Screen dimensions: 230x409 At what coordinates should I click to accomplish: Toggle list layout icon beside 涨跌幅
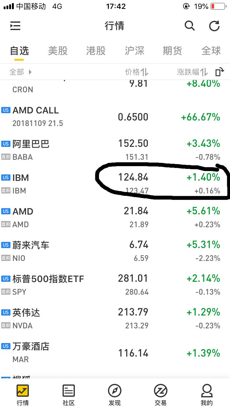pyautogui.click(x=220, y=72)
